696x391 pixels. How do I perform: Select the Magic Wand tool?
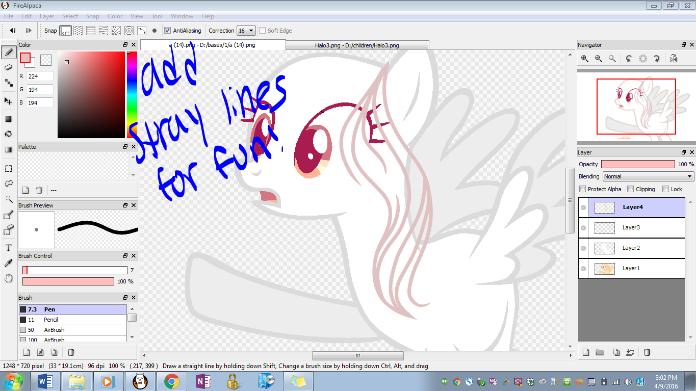[8, 199]
